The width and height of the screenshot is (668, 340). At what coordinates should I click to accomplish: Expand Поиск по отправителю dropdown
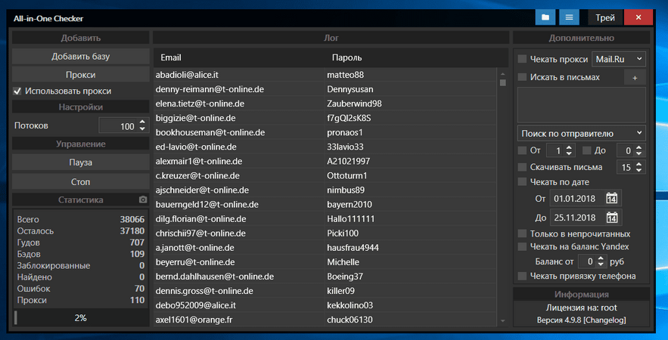581,133
